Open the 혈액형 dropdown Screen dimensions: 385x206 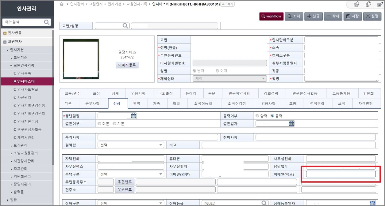[x=131, y=145]
